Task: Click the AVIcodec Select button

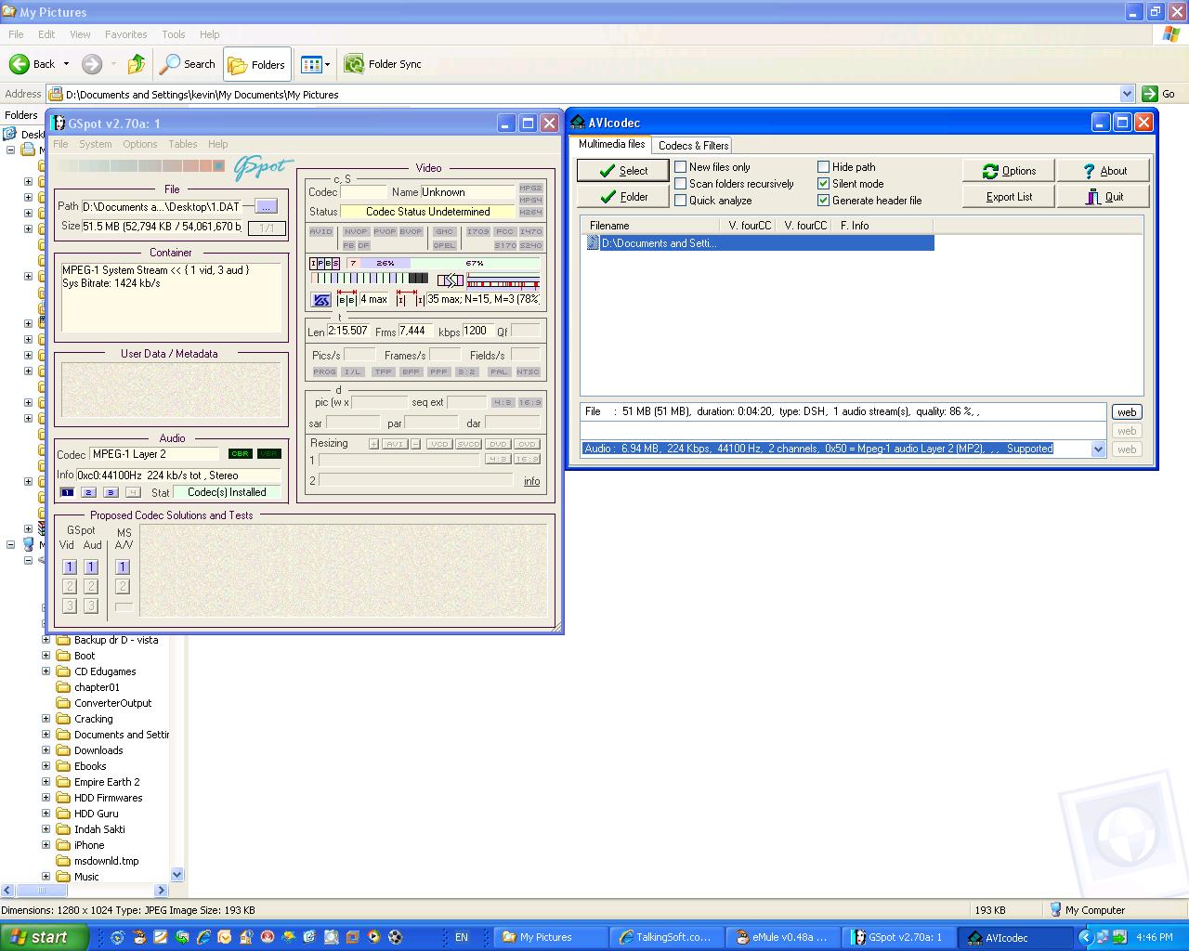Action: pyautogui.click(x=622, y=170)
